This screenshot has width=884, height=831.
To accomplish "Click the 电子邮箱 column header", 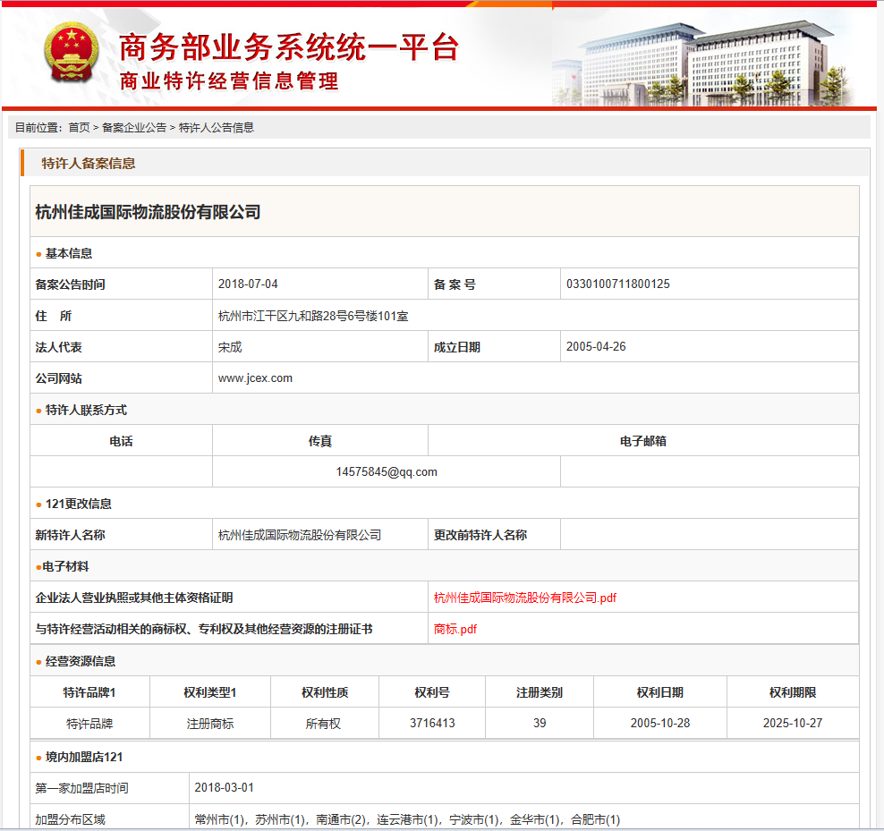I will click(x=643, y=441).
